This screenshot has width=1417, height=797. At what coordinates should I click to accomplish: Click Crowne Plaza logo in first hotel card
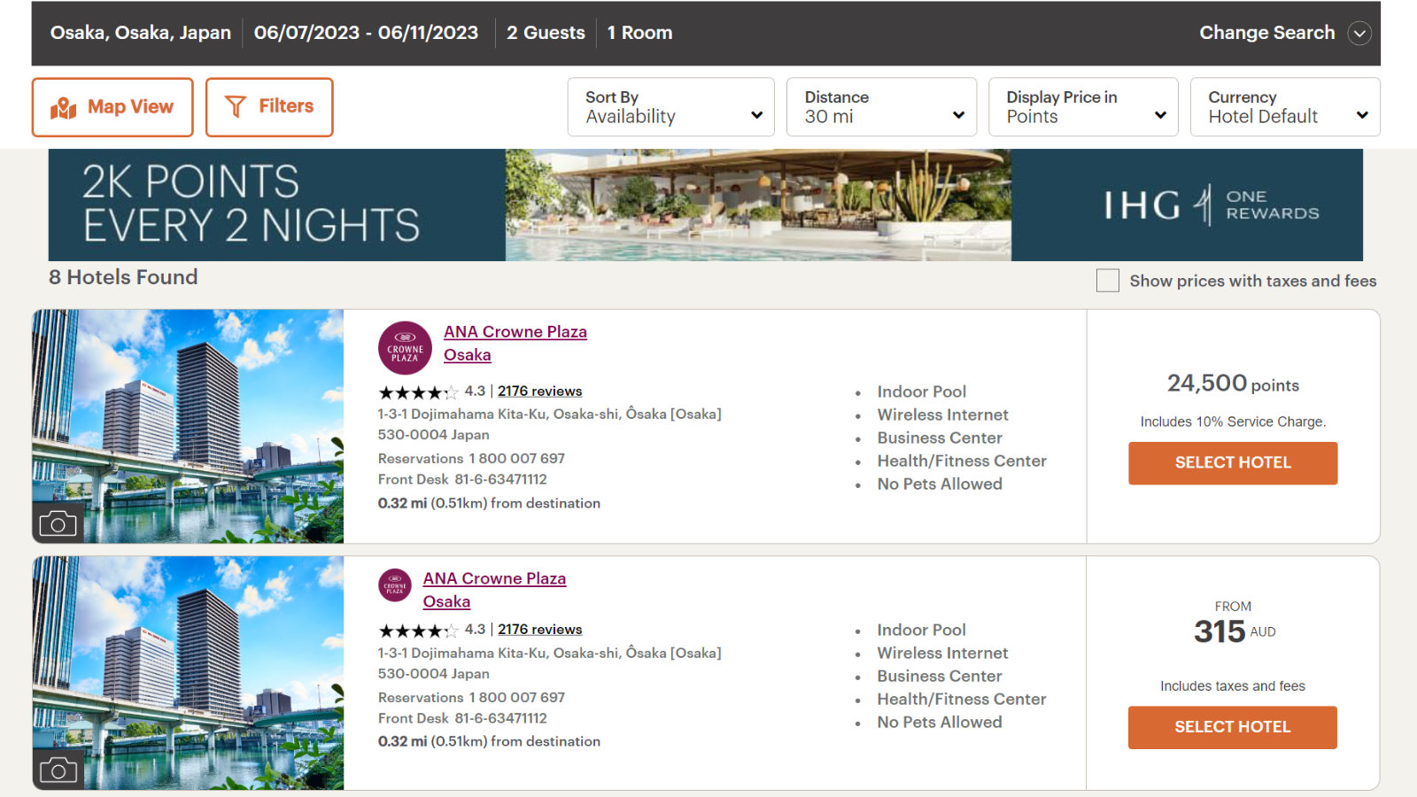click(x=405, y=348)
